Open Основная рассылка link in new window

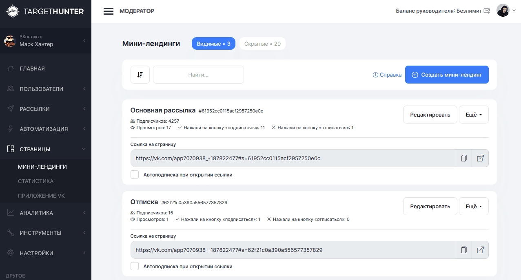click(x=480, y=158)
